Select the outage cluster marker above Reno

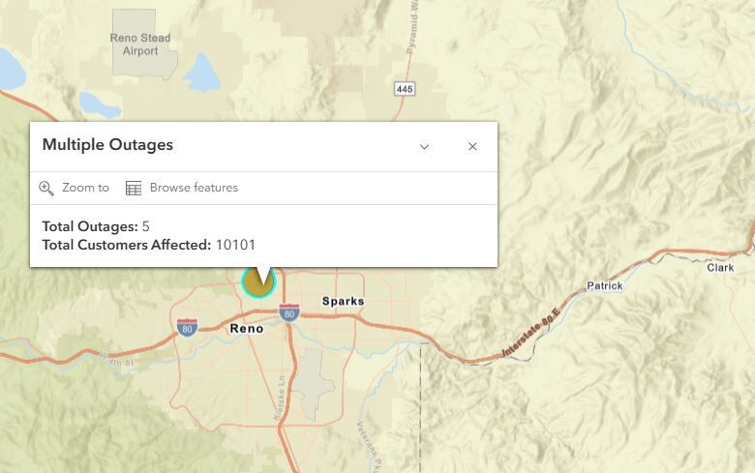(258, 282)
